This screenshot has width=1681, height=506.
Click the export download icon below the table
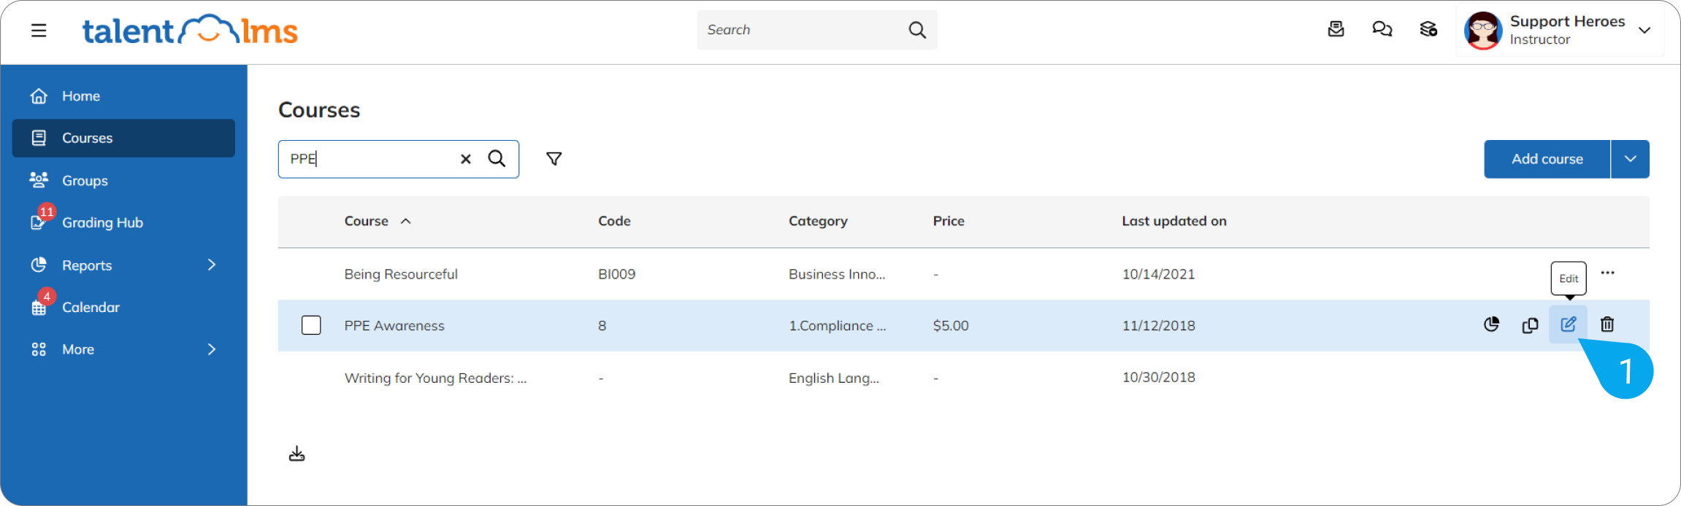296,454
